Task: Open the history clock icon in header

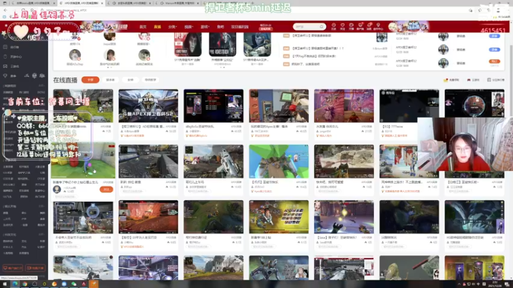Action: click(x=333, y=26)
